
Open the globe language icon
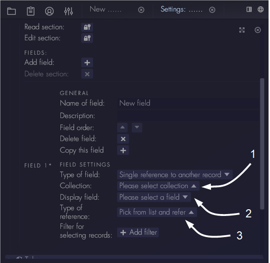[260, 9]
